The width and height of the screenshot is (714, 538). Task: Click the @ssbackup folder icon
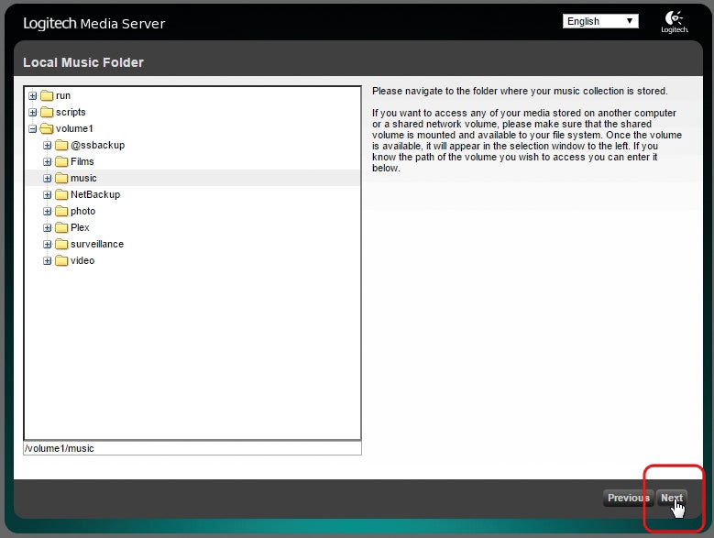61,145
